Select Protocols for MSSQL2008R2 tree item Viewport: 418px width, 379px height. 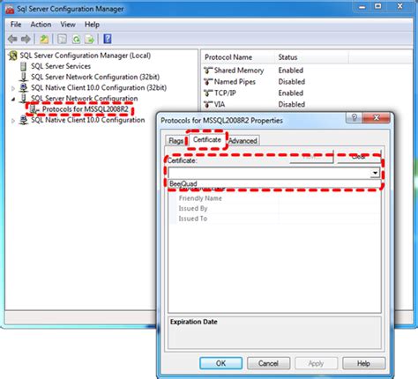click(86, 109)
